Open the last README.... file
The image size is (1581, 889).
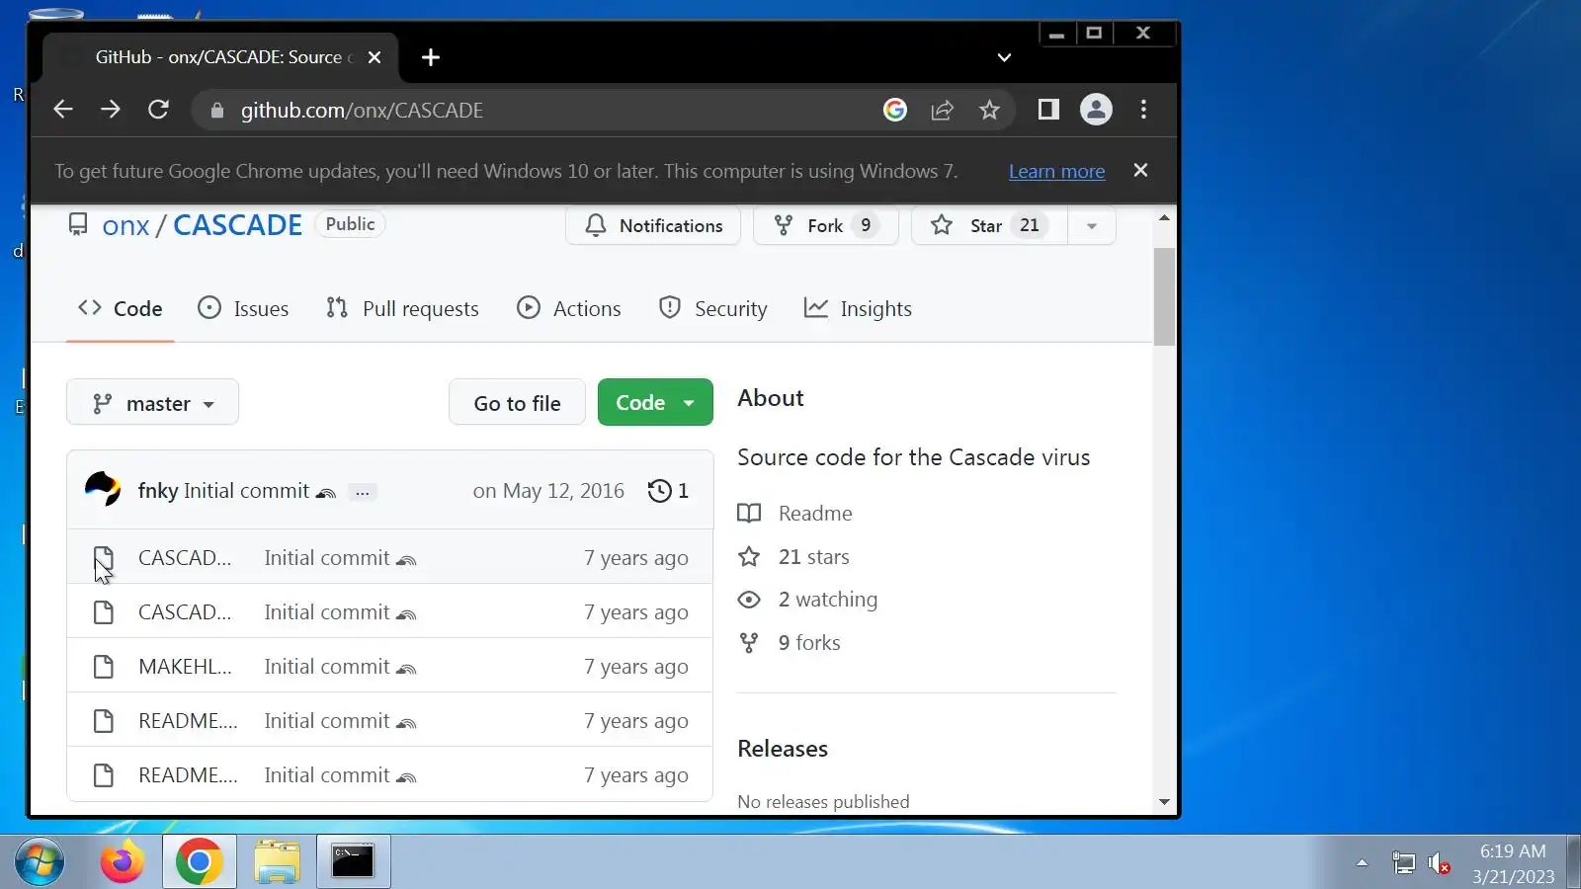coord(188,775)
